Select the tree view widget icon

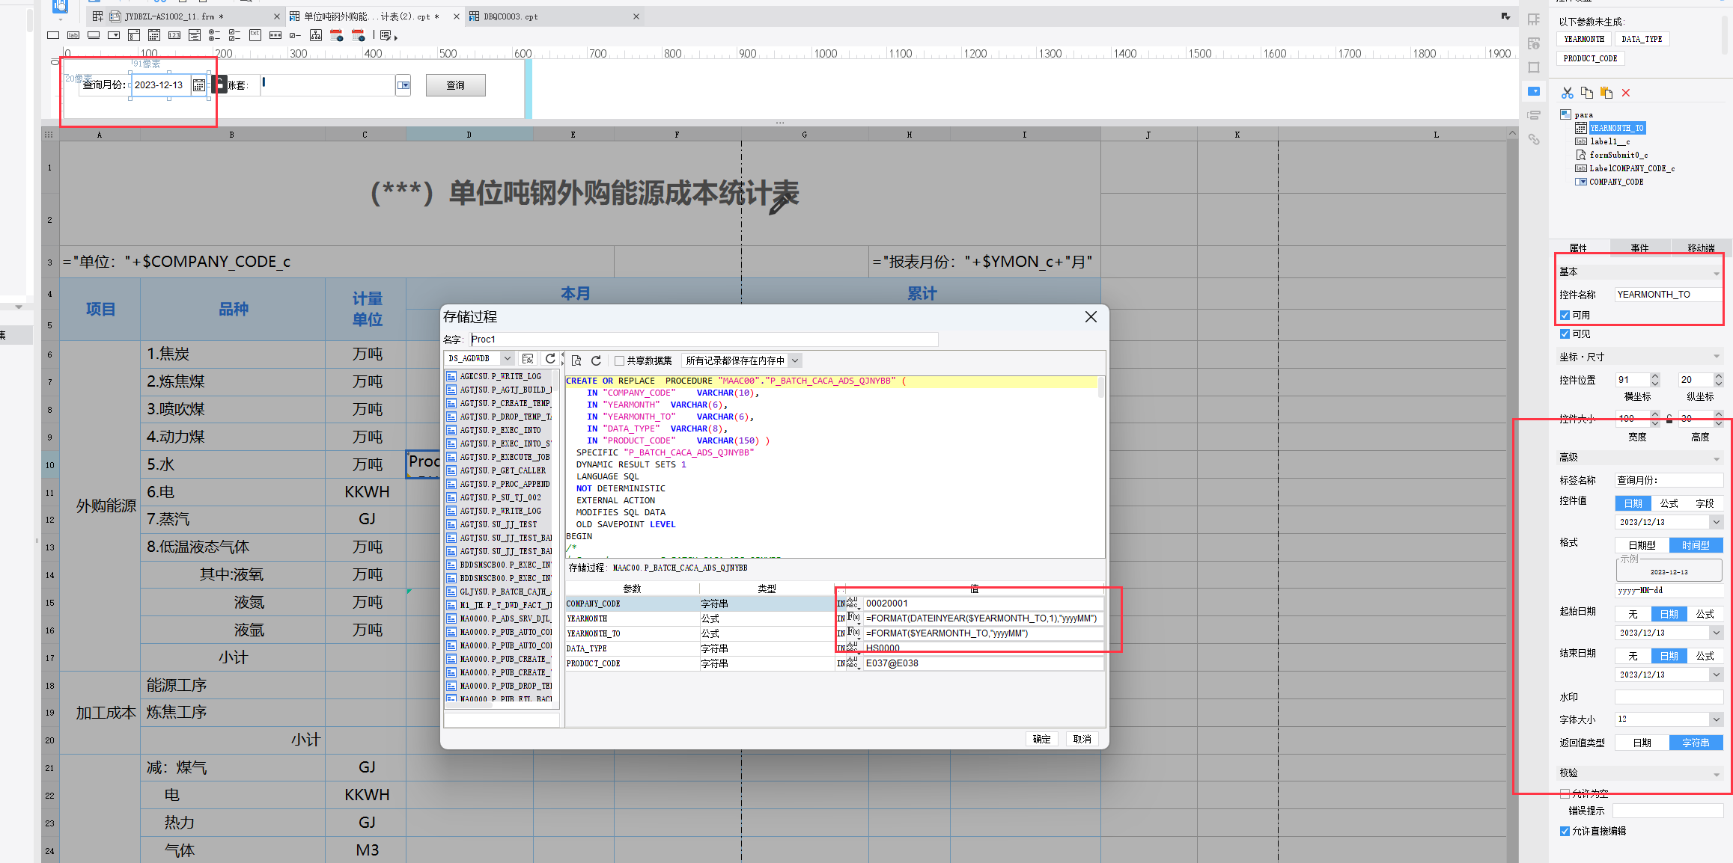pyautogui.click(x=316, y=35)
